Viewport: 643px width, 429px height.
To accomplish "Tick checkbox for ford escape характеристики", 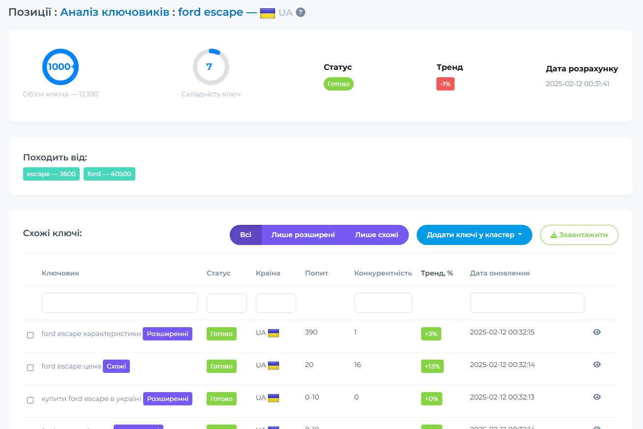I will pyautogui.click(x=30, y=335).
